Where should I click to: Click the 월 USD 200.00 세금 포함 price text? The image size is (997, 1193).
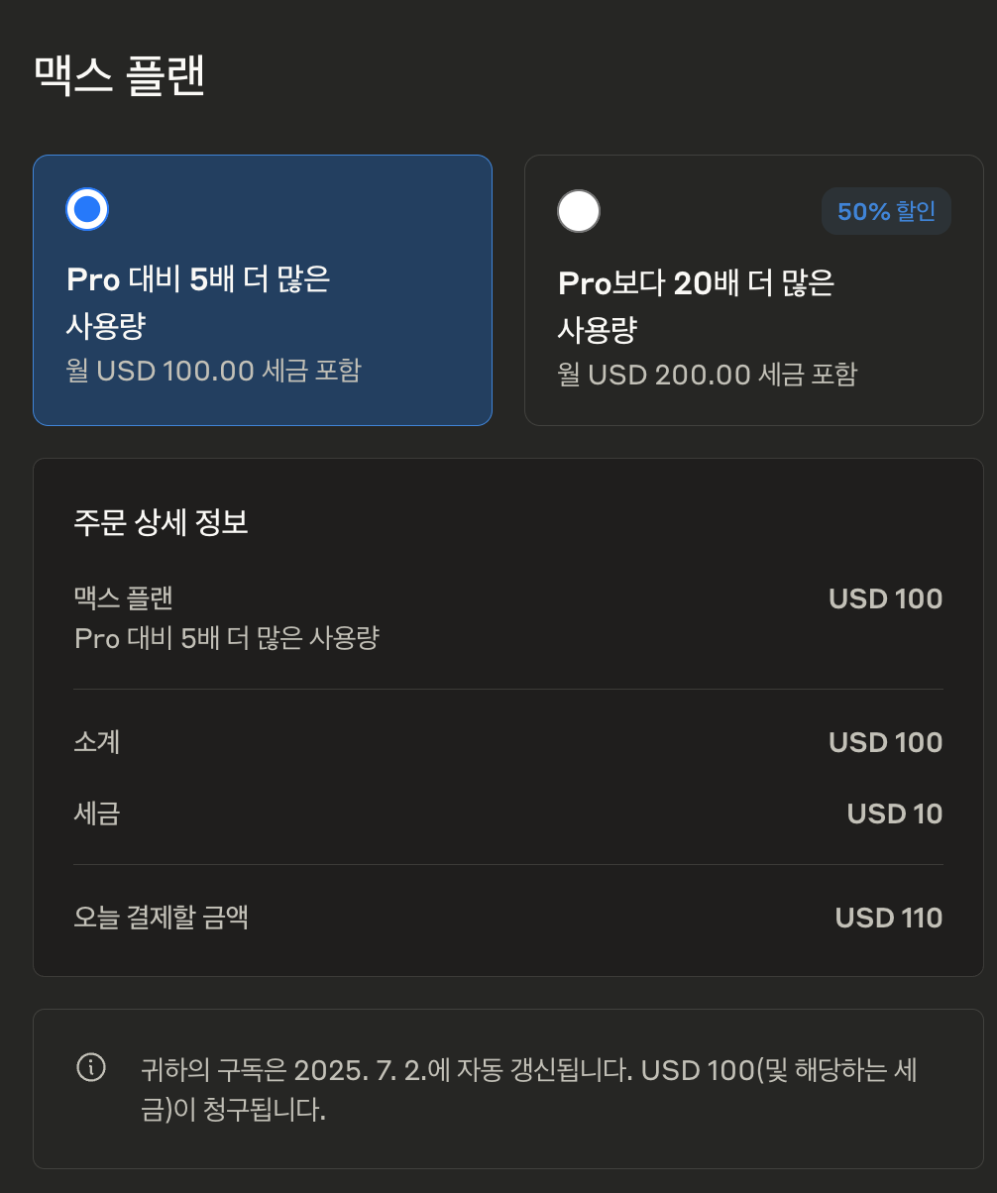pos(707,374)
